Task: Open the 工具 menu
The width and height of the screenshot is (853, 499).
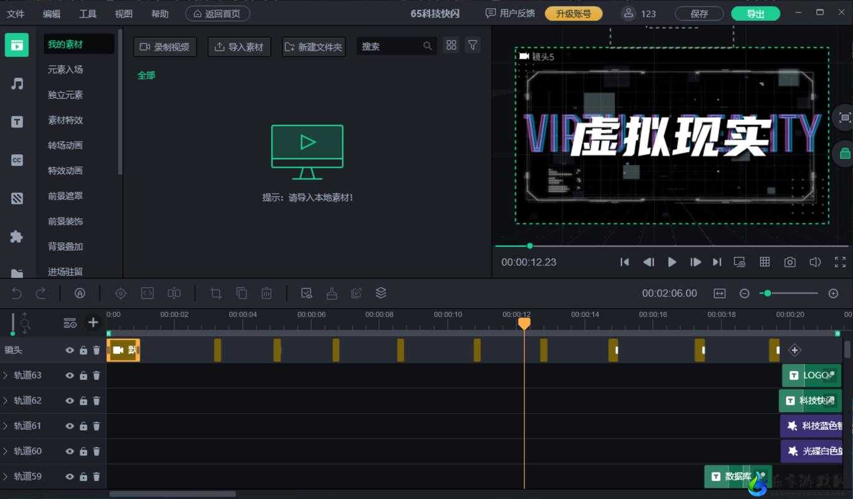Action: coord(88,14)
